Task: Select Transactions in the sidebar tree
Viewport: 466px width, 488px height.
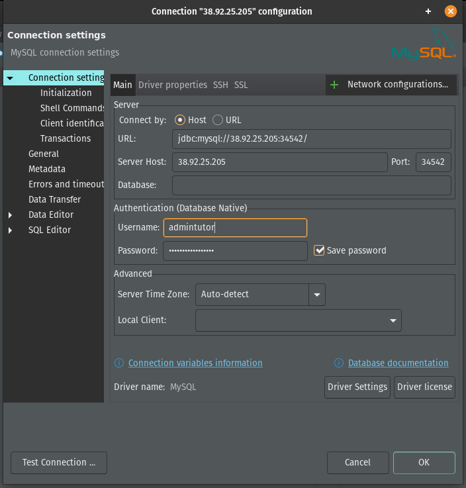Action: pos(66,138)
